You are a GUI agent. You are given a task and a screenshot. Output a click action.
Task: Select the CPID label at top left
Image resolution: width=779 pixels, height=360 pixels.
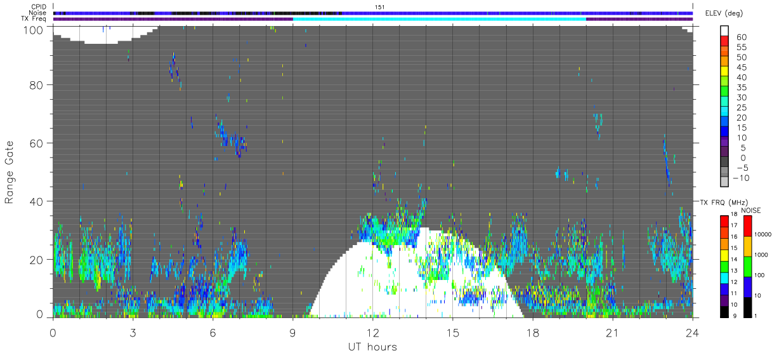(x=39, y=7)
